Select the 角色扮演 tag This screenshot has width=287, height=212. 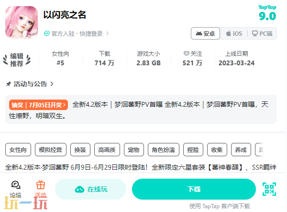click(164, 150)
